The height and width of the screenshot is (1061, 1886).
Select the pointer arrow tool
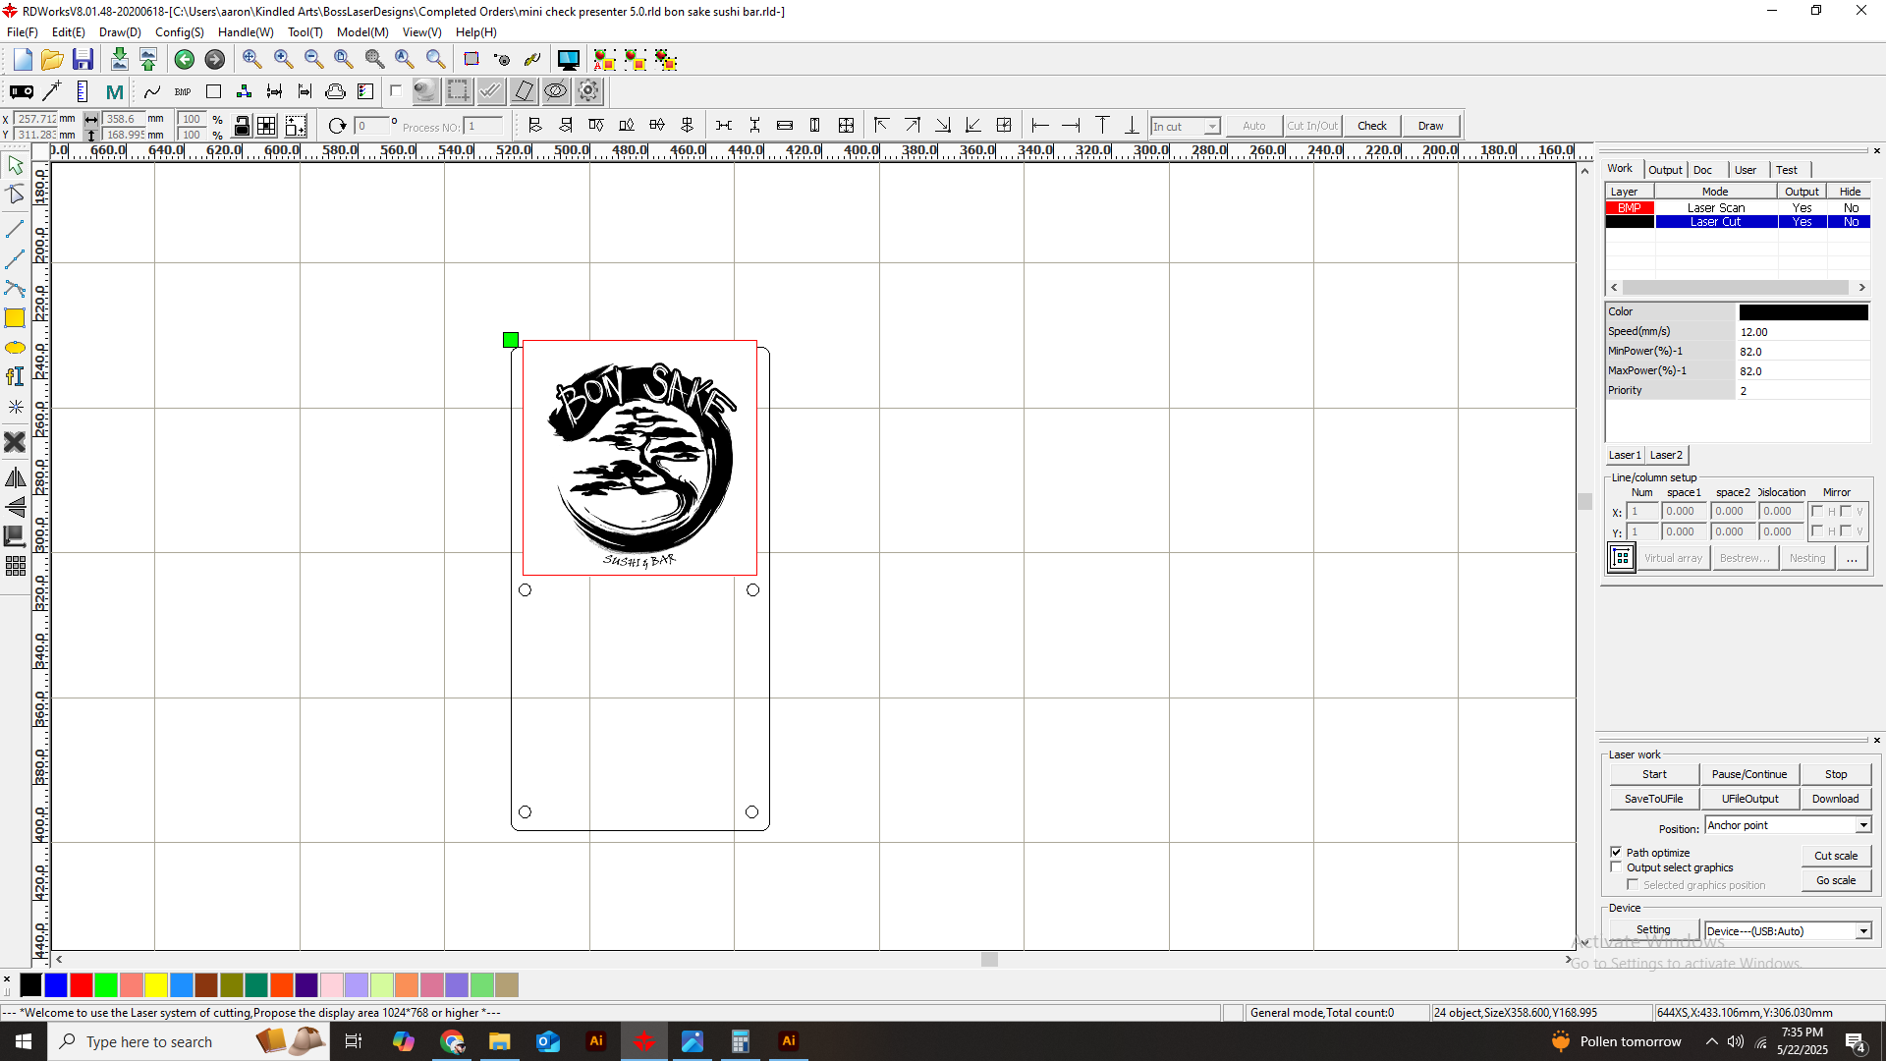[x=15, y=165]
